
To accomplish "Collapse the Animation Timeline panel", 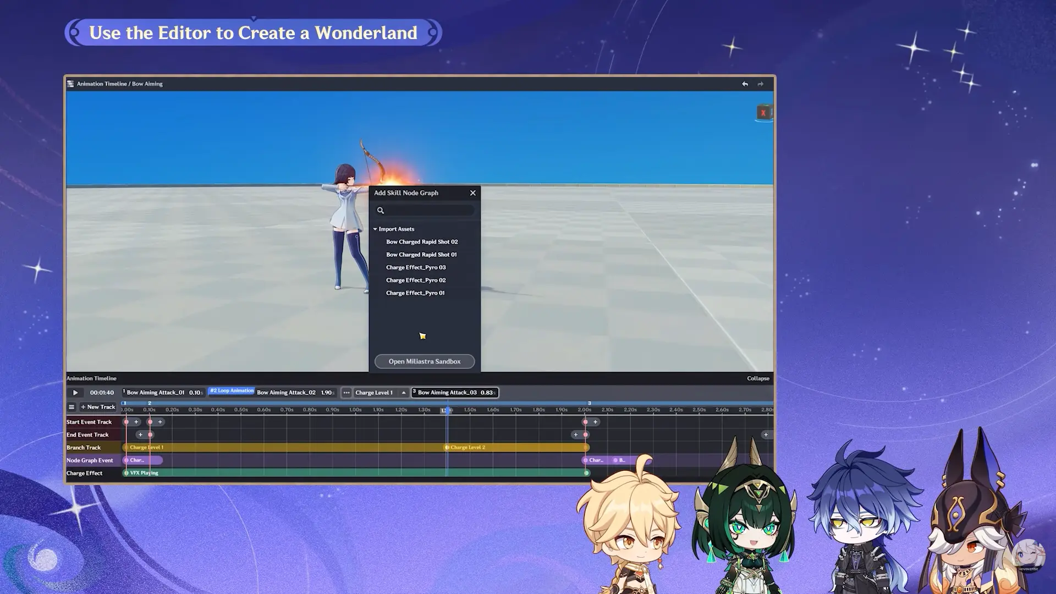I will pyautogui.click(x=758, y=378).
